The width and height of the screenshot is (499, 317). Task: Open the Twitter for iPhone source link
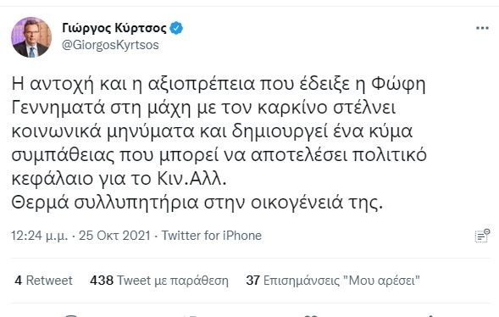click(212, 236)
